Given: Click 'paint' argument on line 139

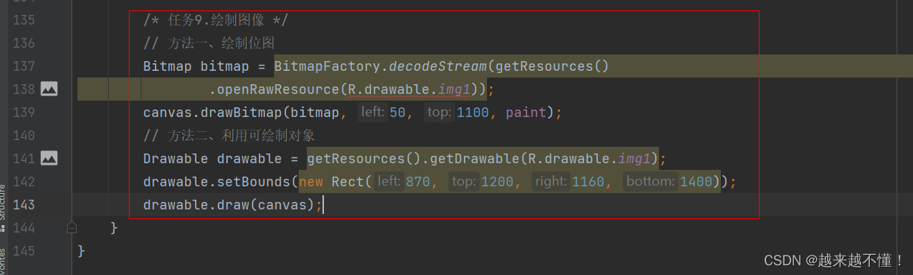Looking at the screenshot, I should click(x=526, y=113).
